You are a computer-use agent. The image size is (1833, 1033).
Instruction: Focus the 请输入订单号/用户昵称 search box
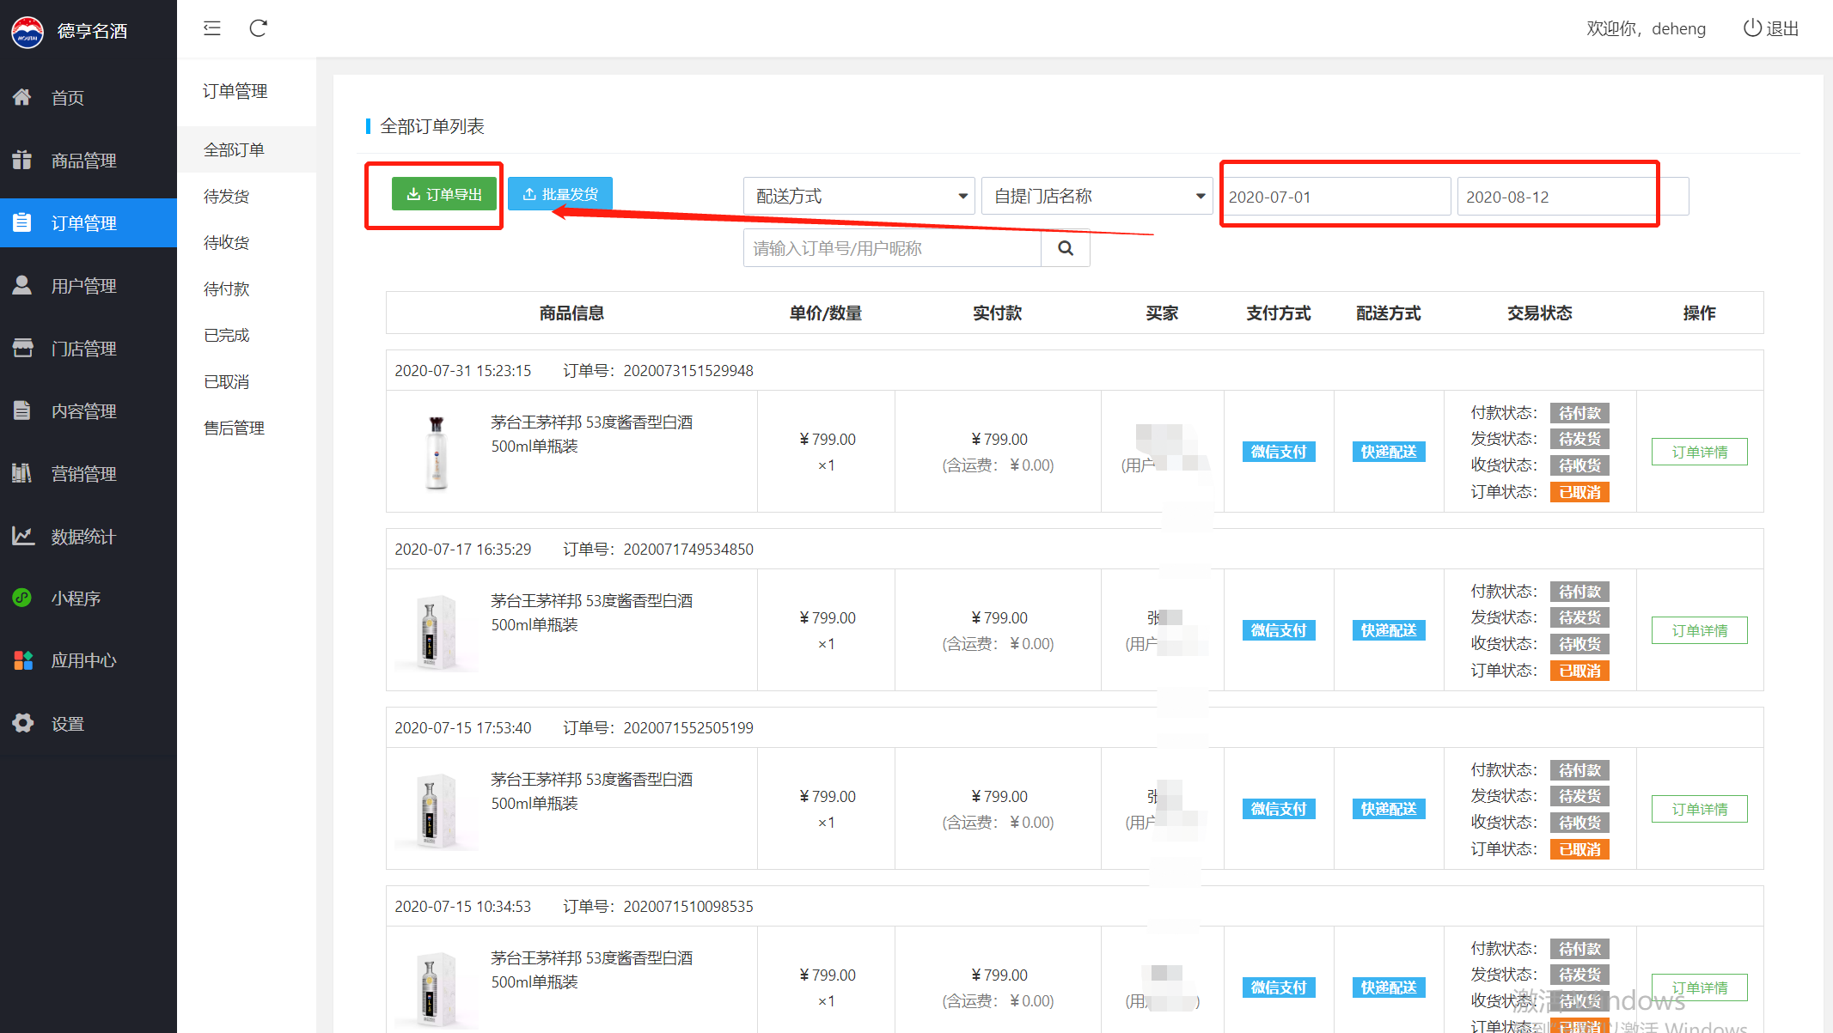pyautogui.click(x=892, y=248)
